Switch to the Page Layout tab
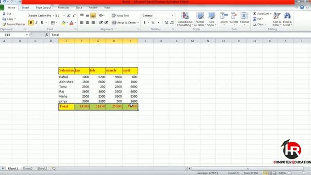 43,8
